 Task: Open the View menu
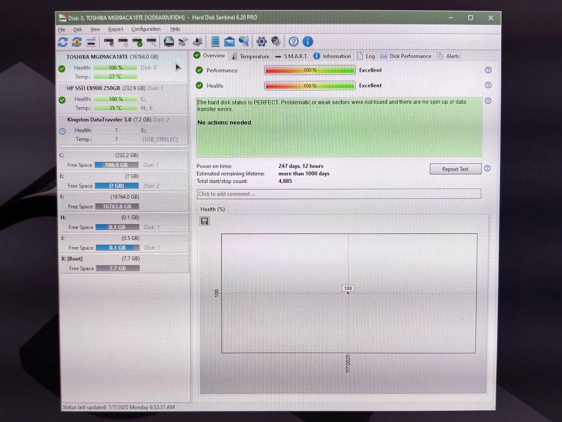click(x=95, y=30)
